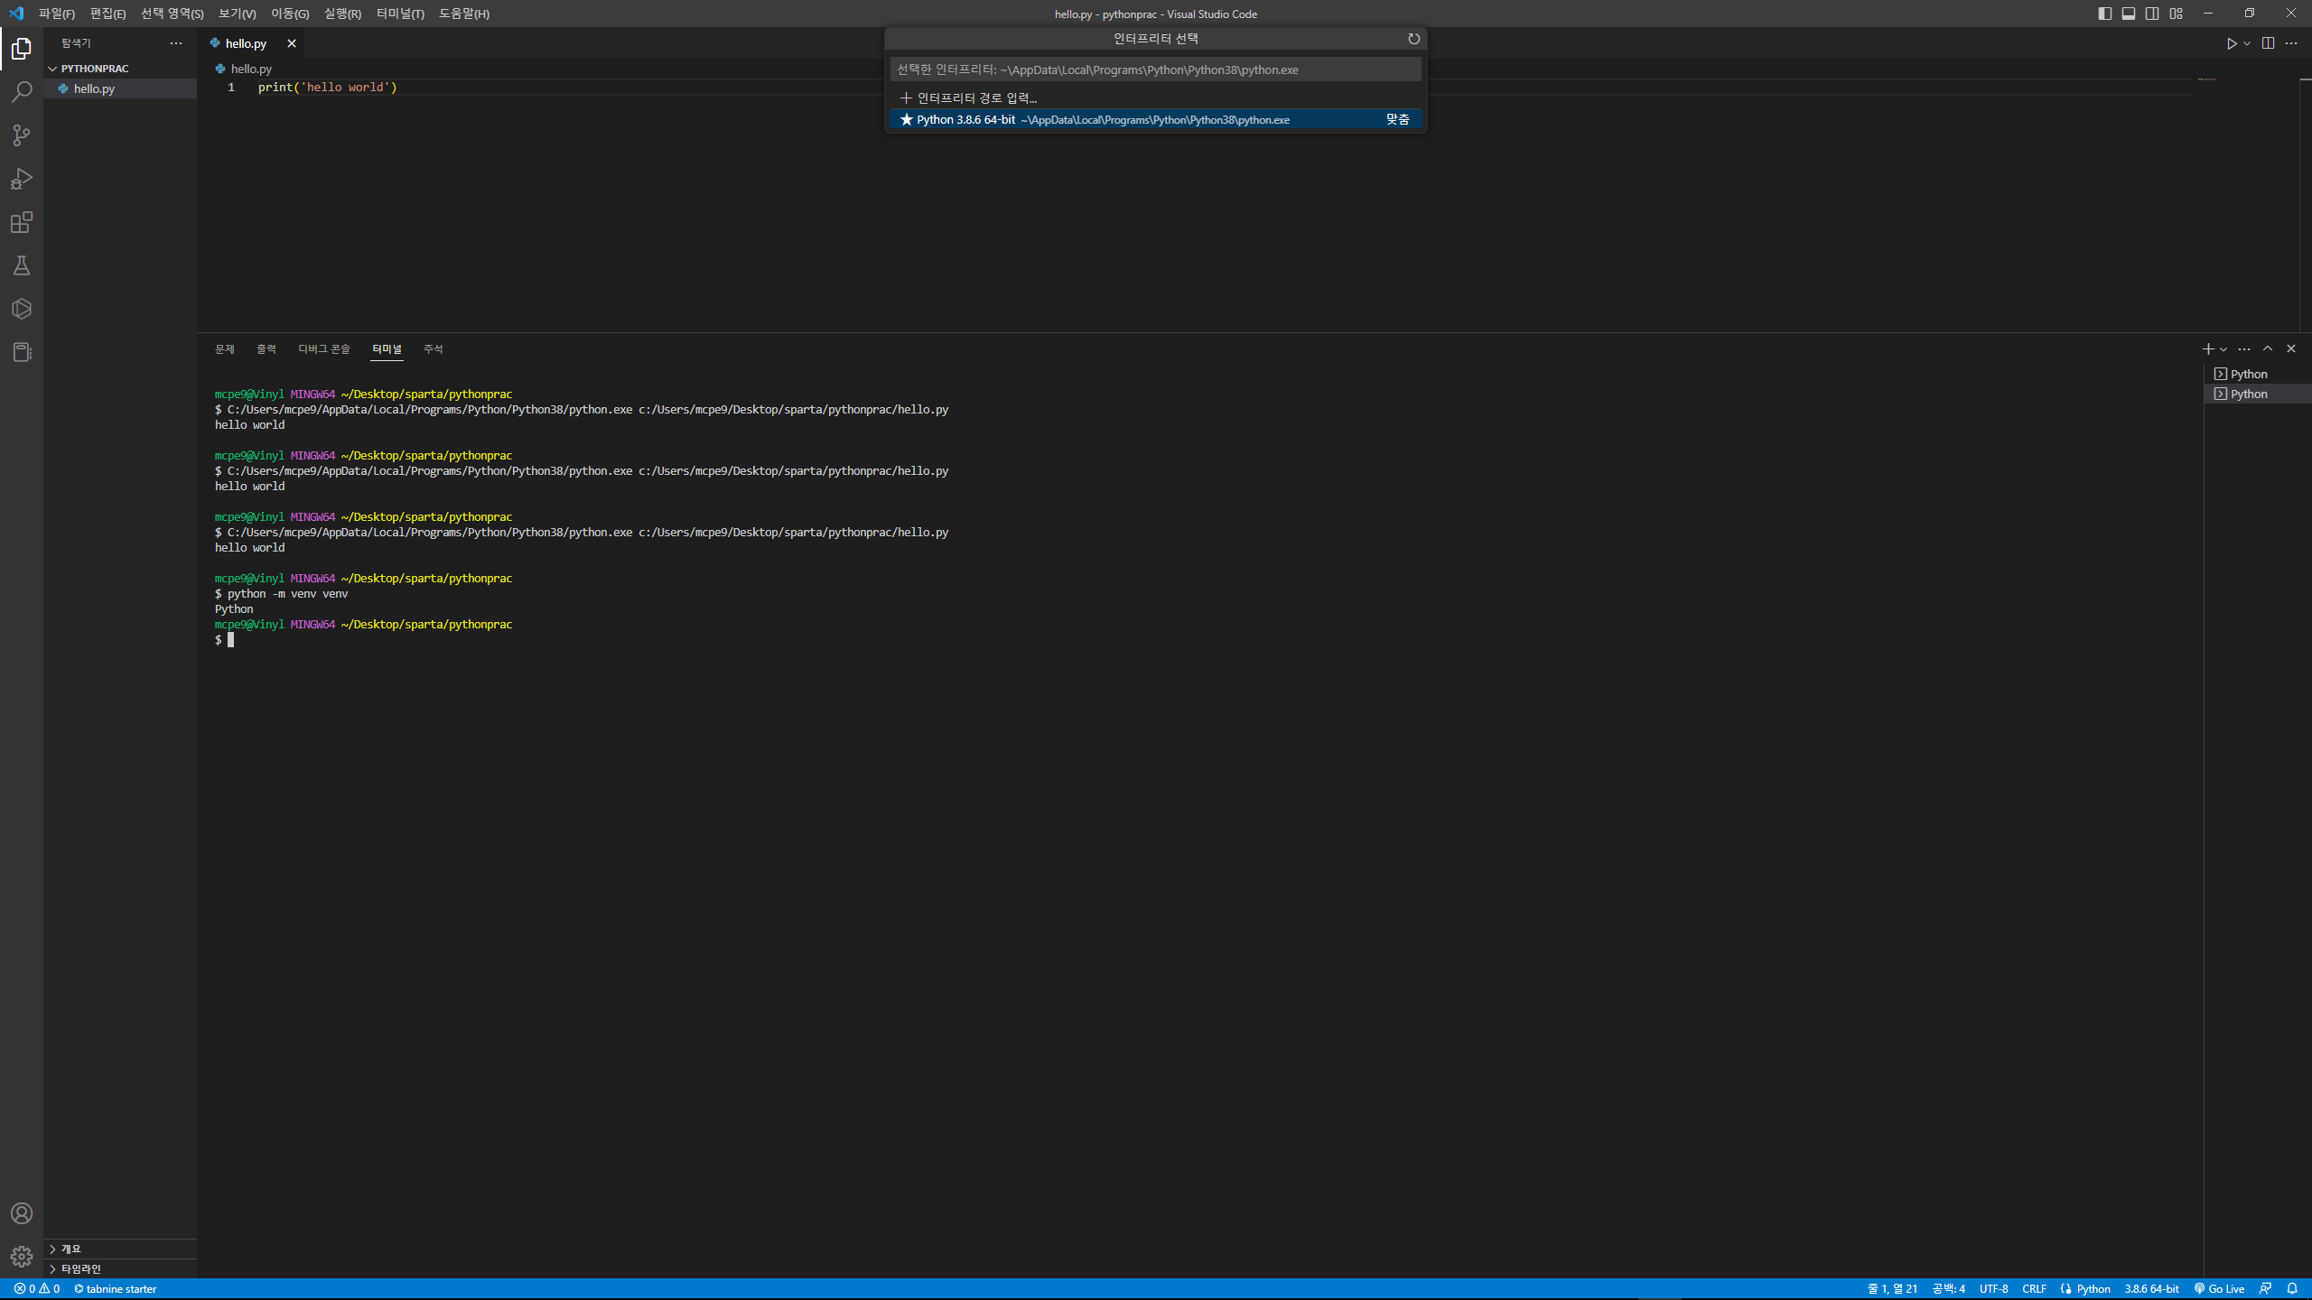
Task: Open notifications bell in status bar
Action: [2292, 1289]
